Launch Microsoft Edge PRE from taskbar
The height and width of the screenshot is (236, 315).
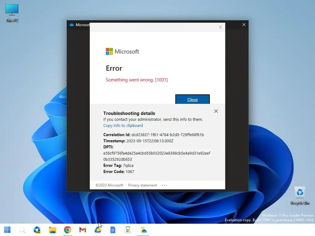pos(37,230)
